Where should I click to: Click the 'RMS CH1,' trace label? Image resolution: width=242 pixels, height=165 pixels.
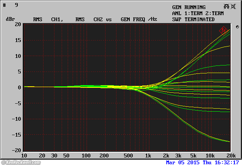(x=48, y=19)
